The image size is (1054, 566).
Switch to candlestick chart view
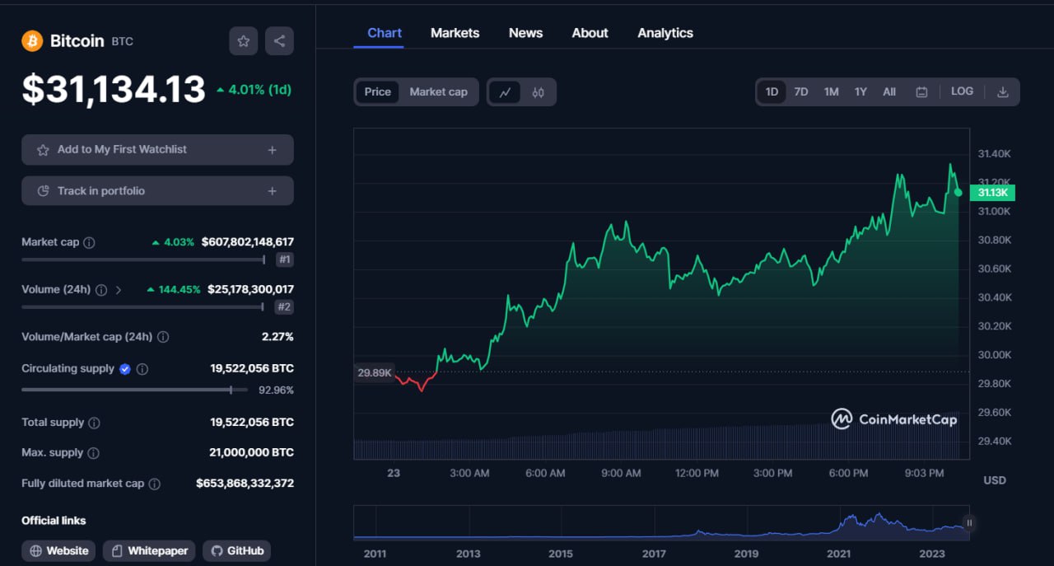click(538, 92)
